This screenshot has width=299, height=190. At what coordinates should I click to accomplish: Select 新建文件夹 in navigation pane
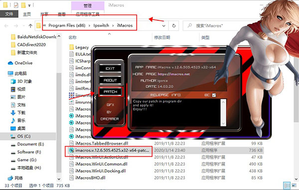click(24, 53)
